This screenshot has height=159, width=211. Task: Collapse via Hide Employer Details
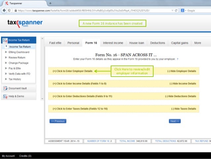pos(182,71)
